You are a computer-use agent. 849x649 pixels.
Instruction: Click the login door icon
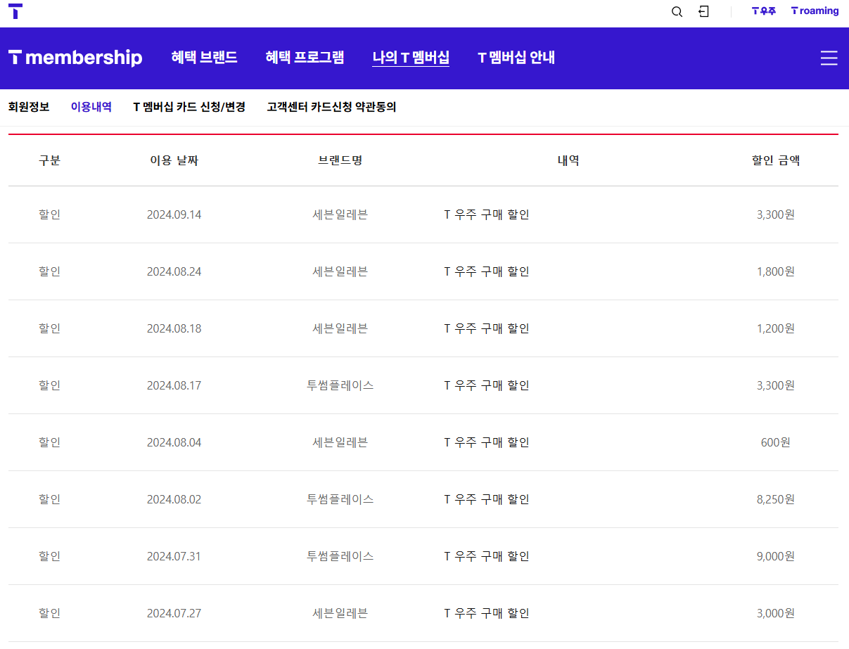point(703,11)
